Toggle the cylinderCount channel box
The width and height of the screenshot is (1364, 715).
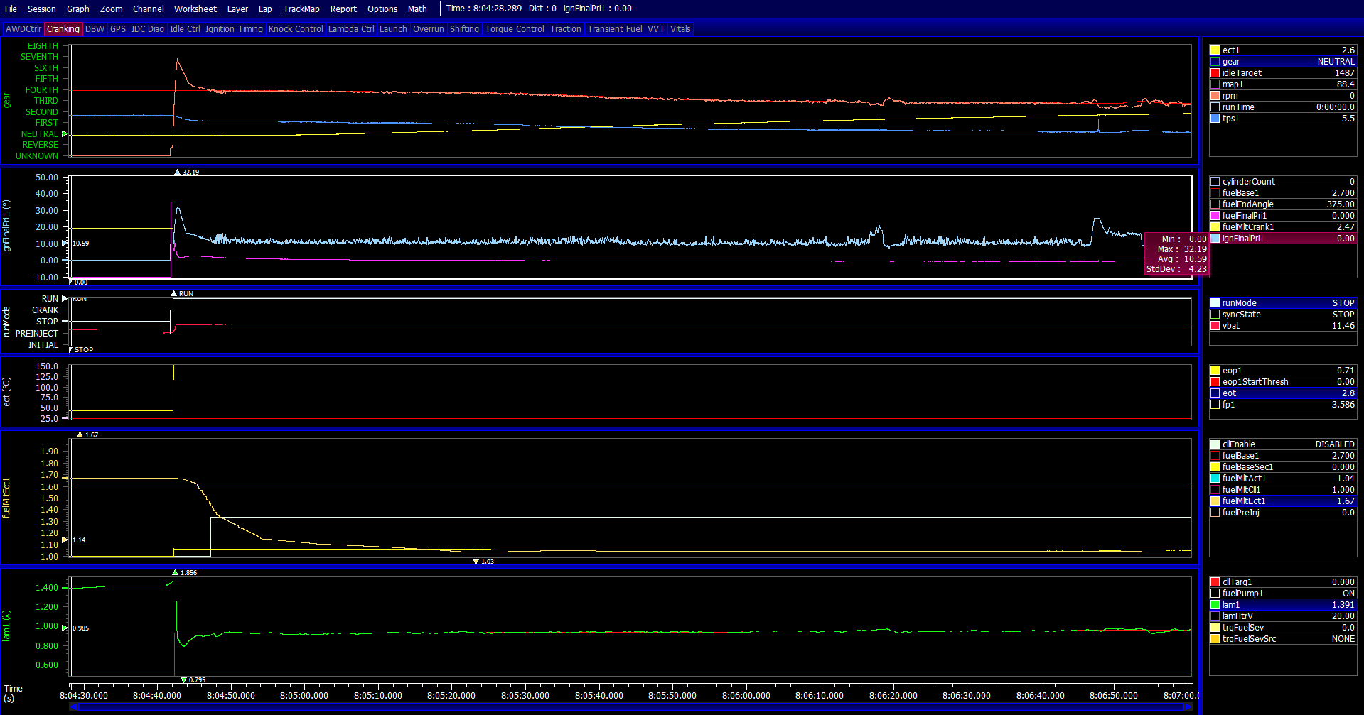(x=1215, y=182)
